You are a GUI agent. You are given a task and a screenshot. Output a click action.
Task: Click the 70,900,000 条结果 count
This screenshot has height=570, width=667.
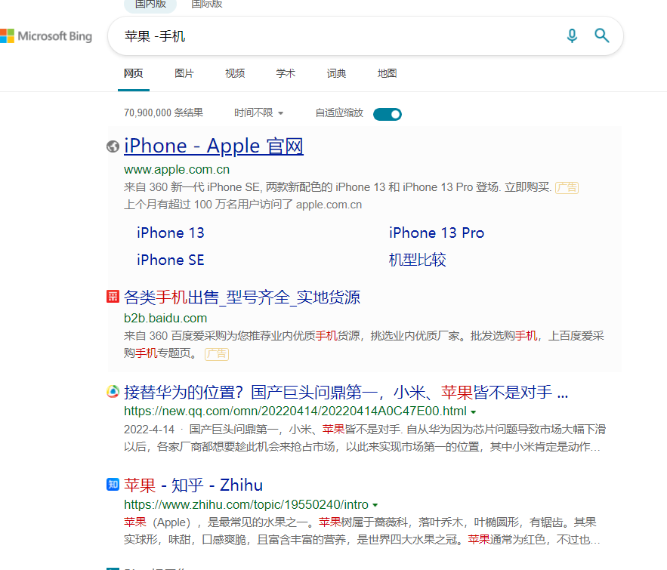(163, 112)
